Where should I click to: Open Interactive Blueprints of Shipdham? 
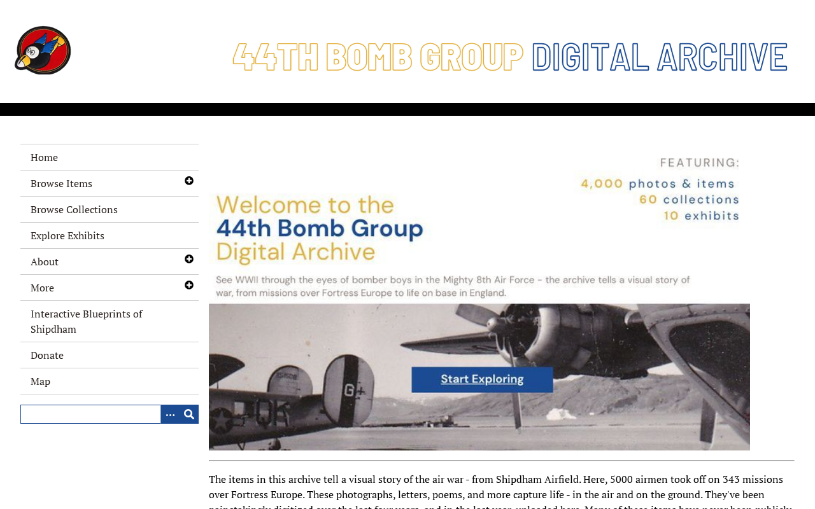[x=110, y=321]
